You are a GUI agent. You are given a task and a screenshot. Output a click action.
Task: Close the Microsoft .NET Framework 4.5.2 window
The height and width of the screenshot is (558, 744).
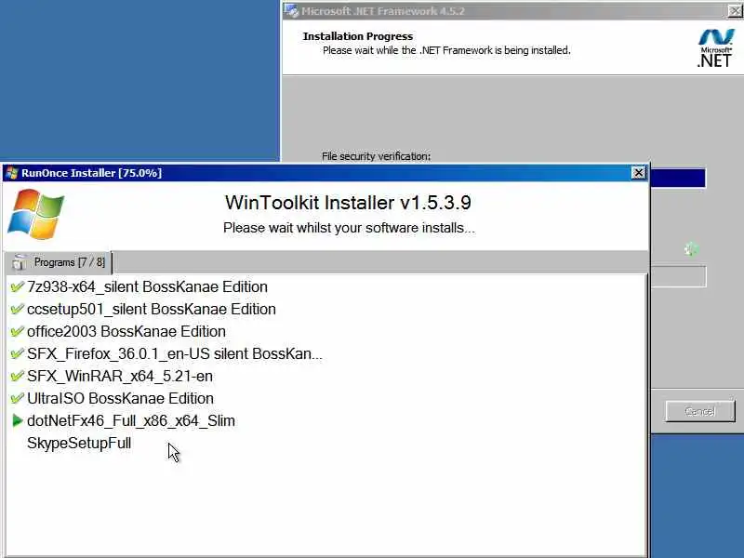point(736,10)
